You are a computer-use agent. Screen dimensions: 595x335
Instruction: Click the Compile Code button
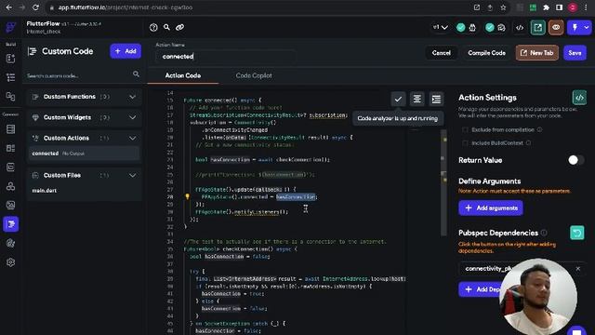coord(486,53)
